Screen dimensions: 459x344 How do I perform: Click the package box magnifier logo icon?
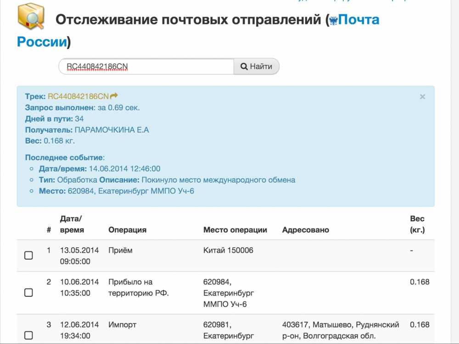[x=31, y=16]
